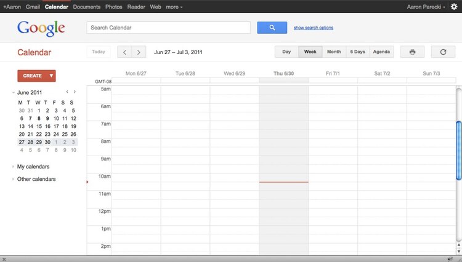Click the Monday 8am time slot
Screen dimensions: 462x262
(x=136, y=147)
